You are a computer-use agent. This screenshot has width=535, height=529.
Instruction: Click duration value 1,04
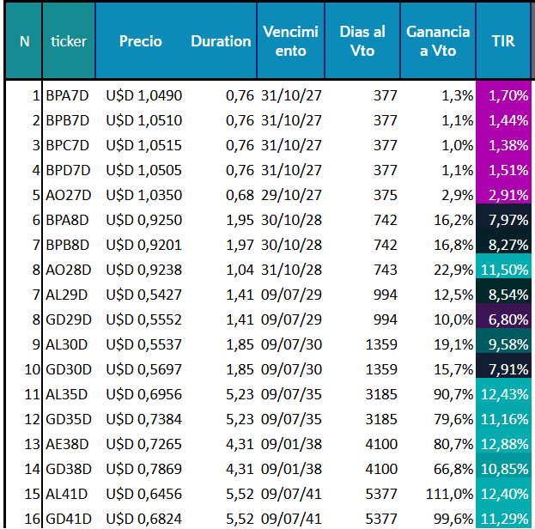click(x=240, y=270)
